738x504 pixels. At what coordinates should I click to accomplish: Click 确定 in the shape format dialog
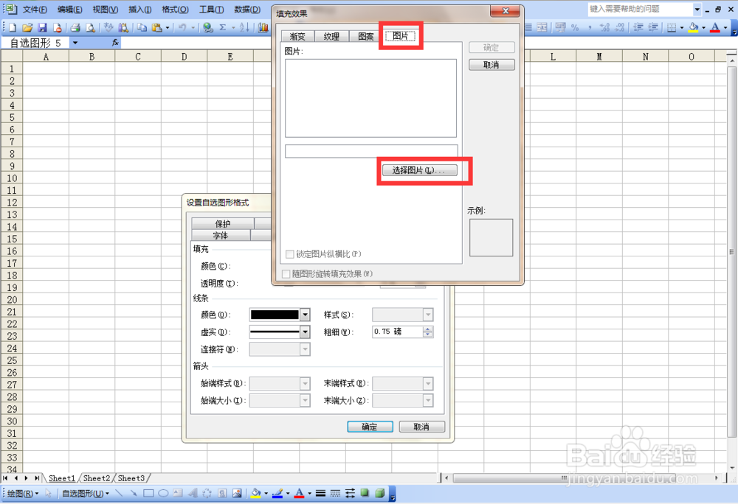(x=370, y=426)
